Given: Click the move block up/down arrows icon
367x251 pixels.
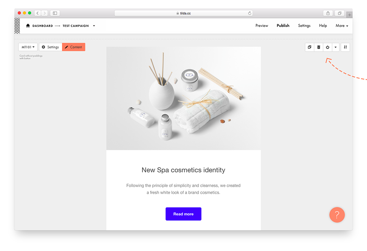Looking at the screenshot, I should (345, 47).
